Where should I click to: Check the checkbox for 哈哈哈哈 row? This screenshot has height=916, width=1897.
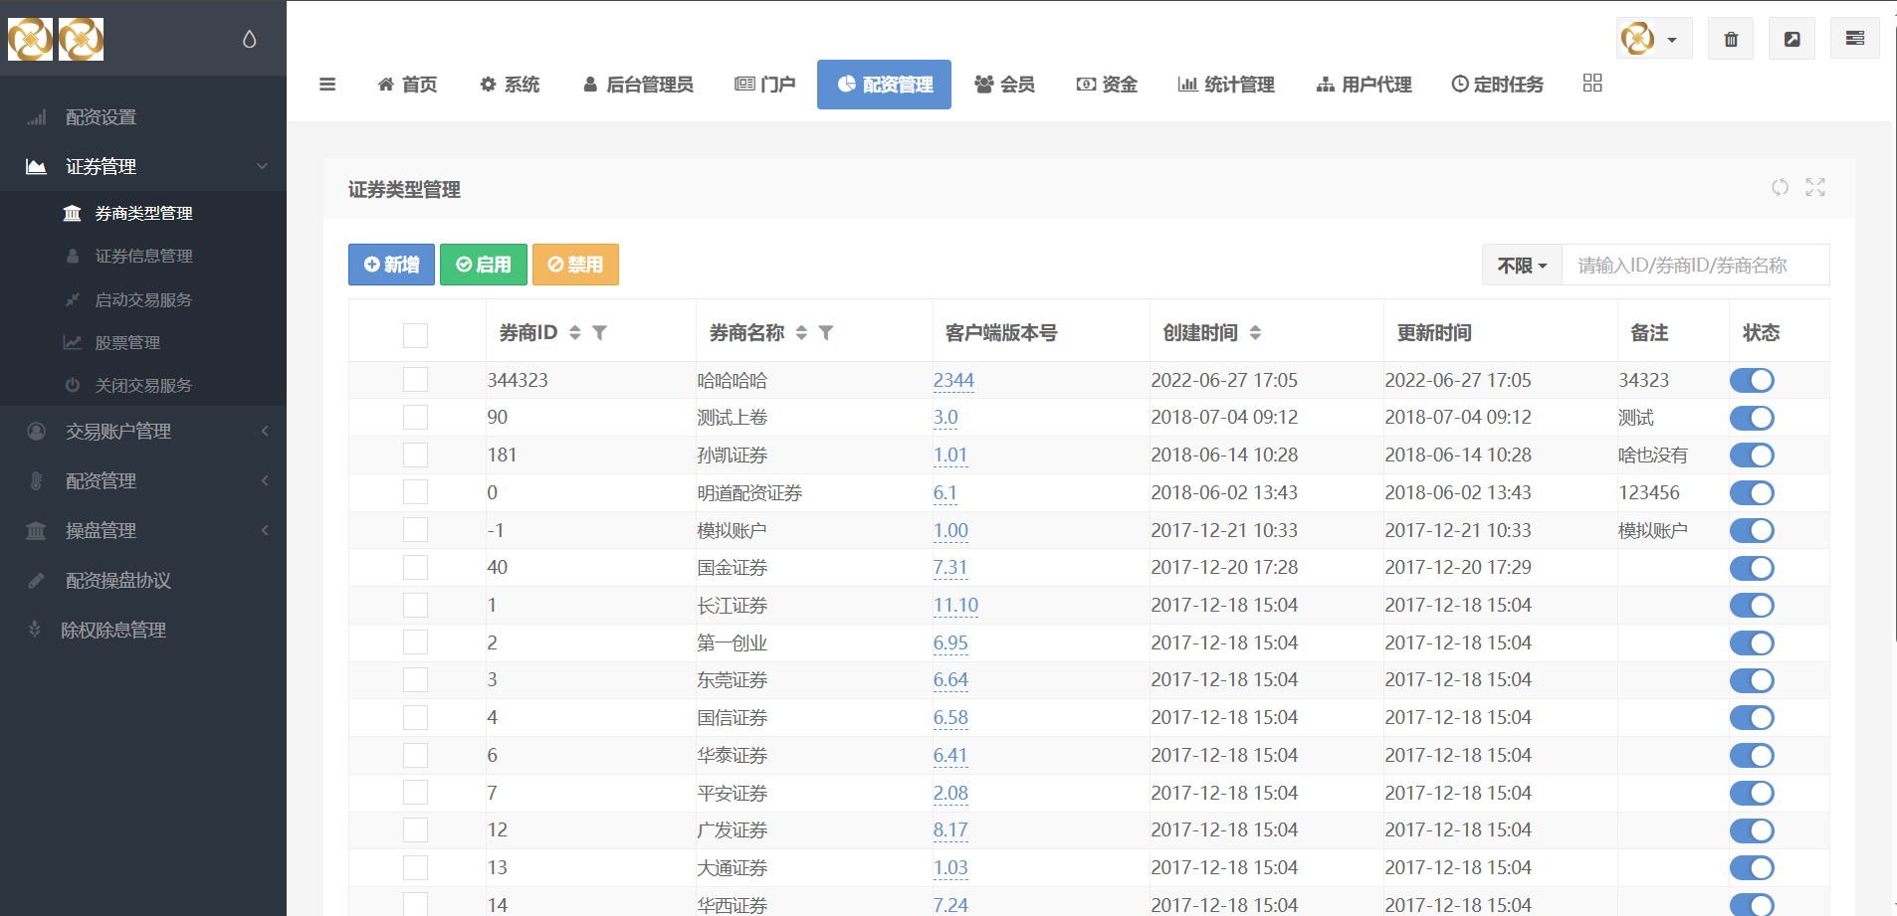tap(415, 380)
